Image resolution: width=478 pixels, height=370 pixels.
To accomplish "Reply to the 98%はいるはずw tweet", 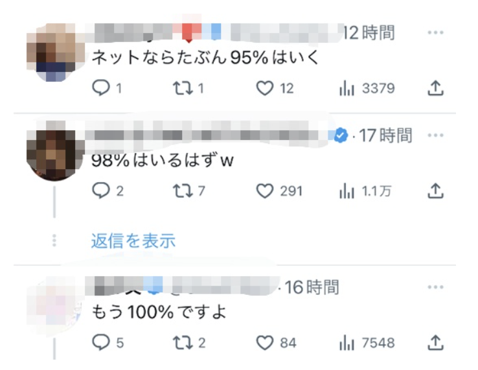I will pyautogui.click(x=108, y=191).
